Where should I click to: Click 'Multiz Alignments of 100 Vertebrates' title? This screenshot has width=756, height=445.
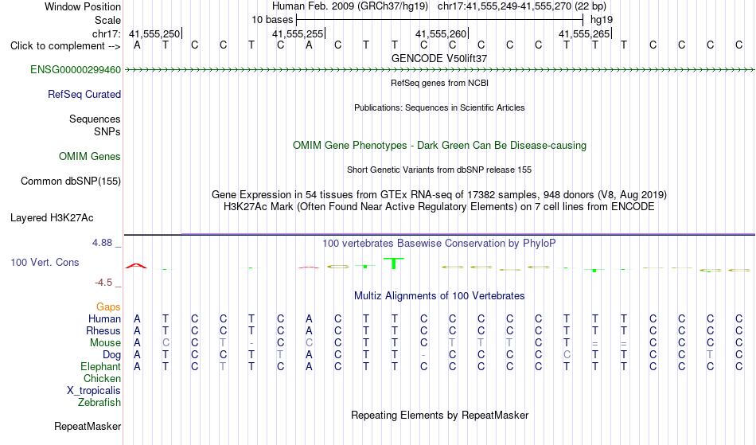[x=439, y=296]
